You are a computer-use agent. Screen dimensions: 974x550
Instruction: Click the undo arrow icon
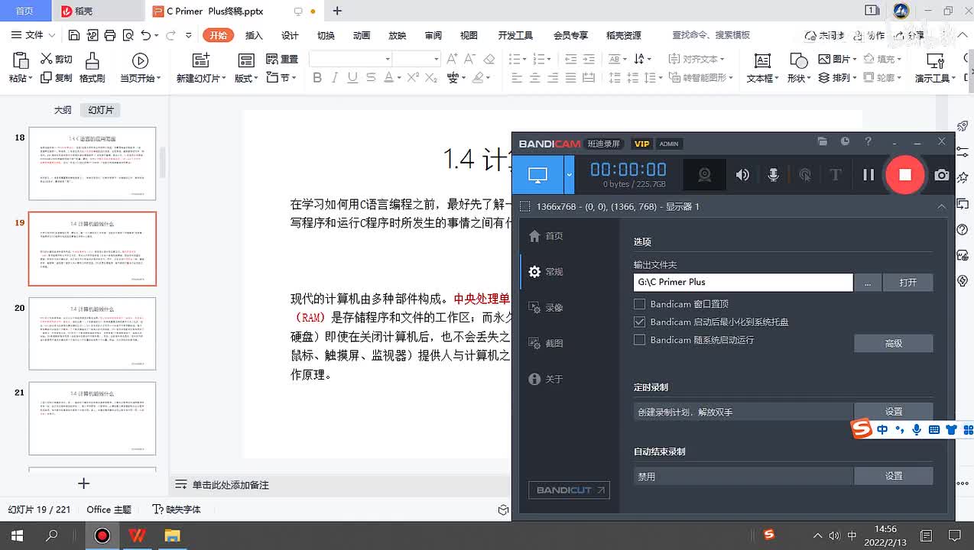(x=145, y=35)
